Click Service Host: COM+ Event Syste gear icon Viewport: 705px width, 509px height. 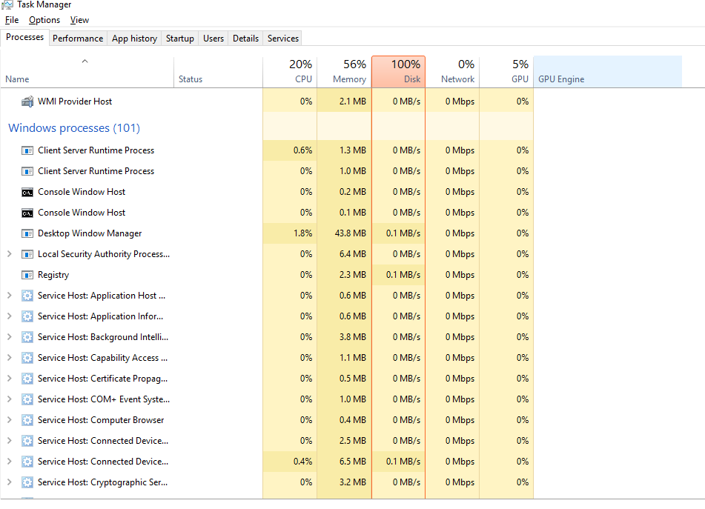pos(27,399)
